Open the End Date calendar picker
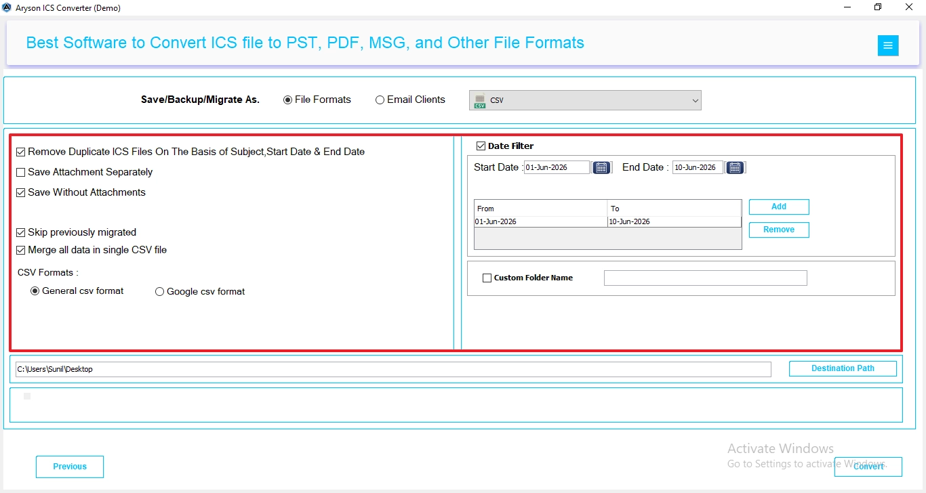This screenshot has height=493, width=926. [735, 167]
